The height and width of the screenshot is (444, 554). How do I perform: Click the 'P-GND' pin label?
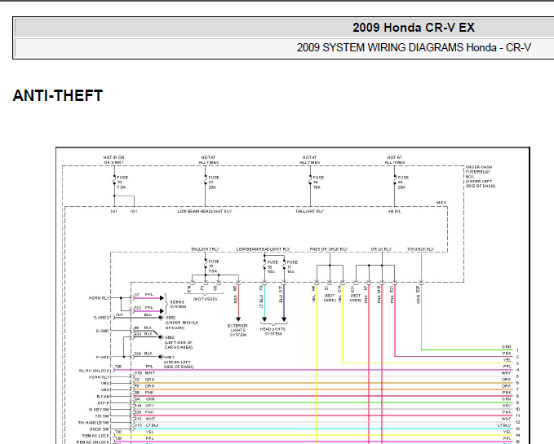click(x=103, y=358)
